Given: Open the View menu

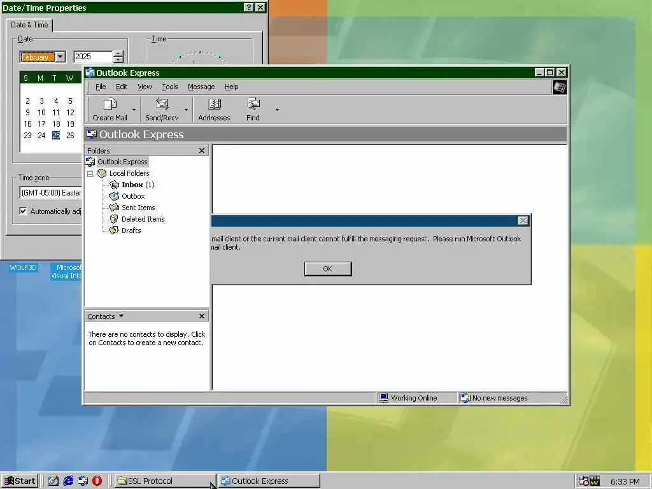Looking at the screenshot, I should (145, 87).
